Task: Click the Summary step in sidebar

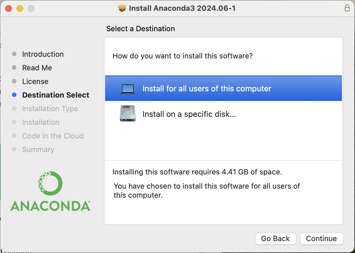Action: [38, 149]
